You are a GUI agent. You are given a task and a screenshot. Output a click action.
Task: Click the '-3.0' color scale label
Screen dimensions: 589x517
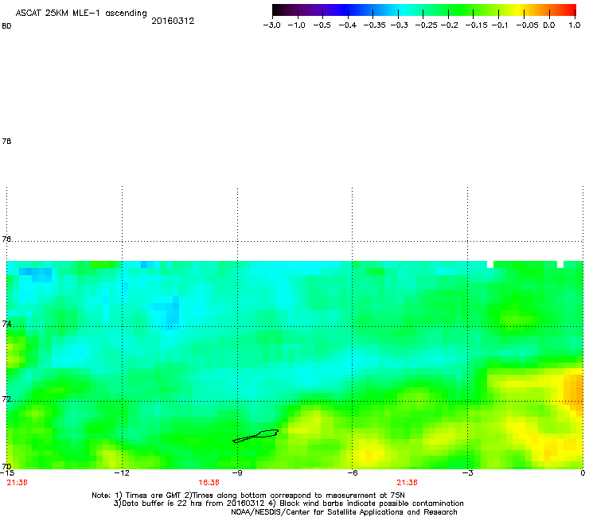coord(272,25)
